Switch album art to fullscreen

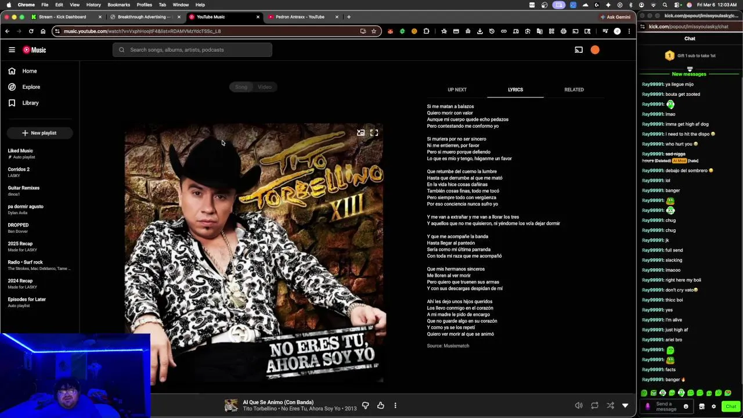pyautogui.click(x=374, y=133)
